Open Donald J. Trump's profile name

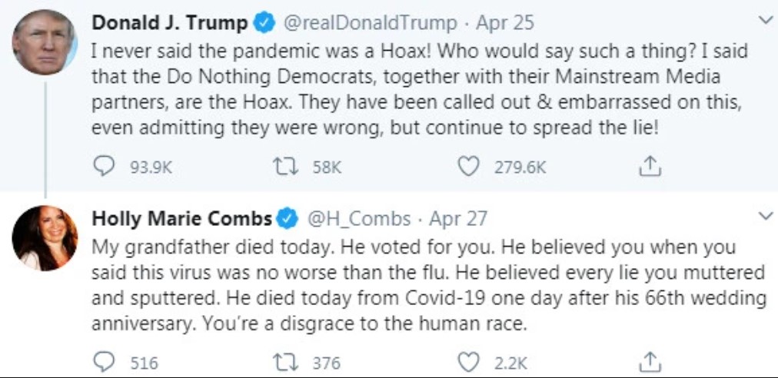[170, 23]
